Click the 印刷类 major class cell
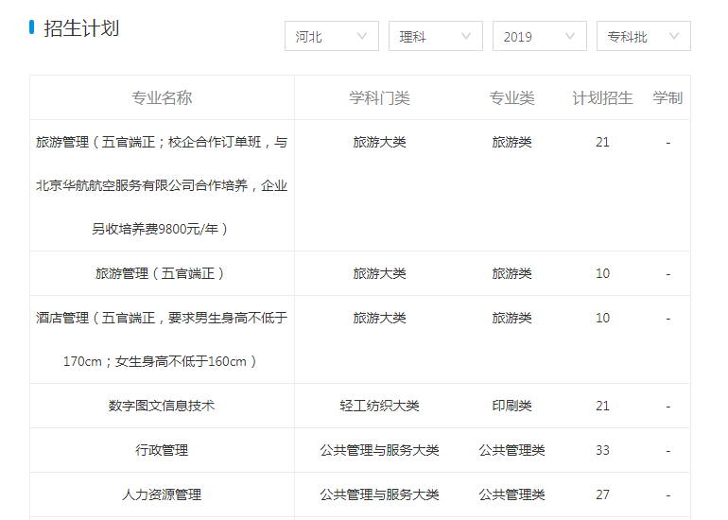728x520 pixels. [511, 406]
